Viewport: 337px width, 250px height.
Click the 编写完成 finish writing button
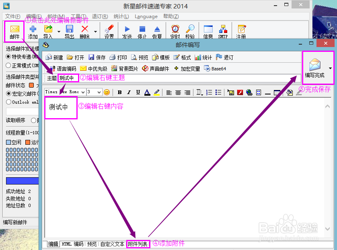coord(314,68)
